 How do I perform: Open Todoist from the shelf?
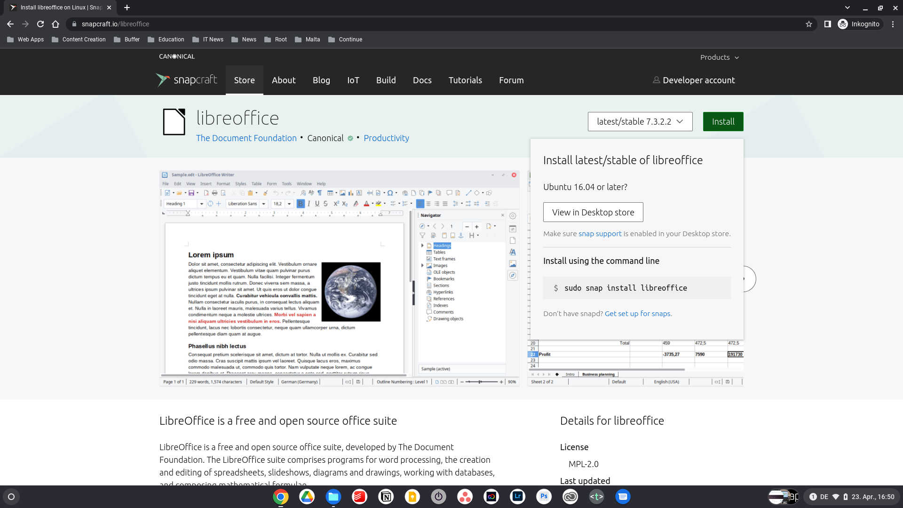click(x=360, y=497)
